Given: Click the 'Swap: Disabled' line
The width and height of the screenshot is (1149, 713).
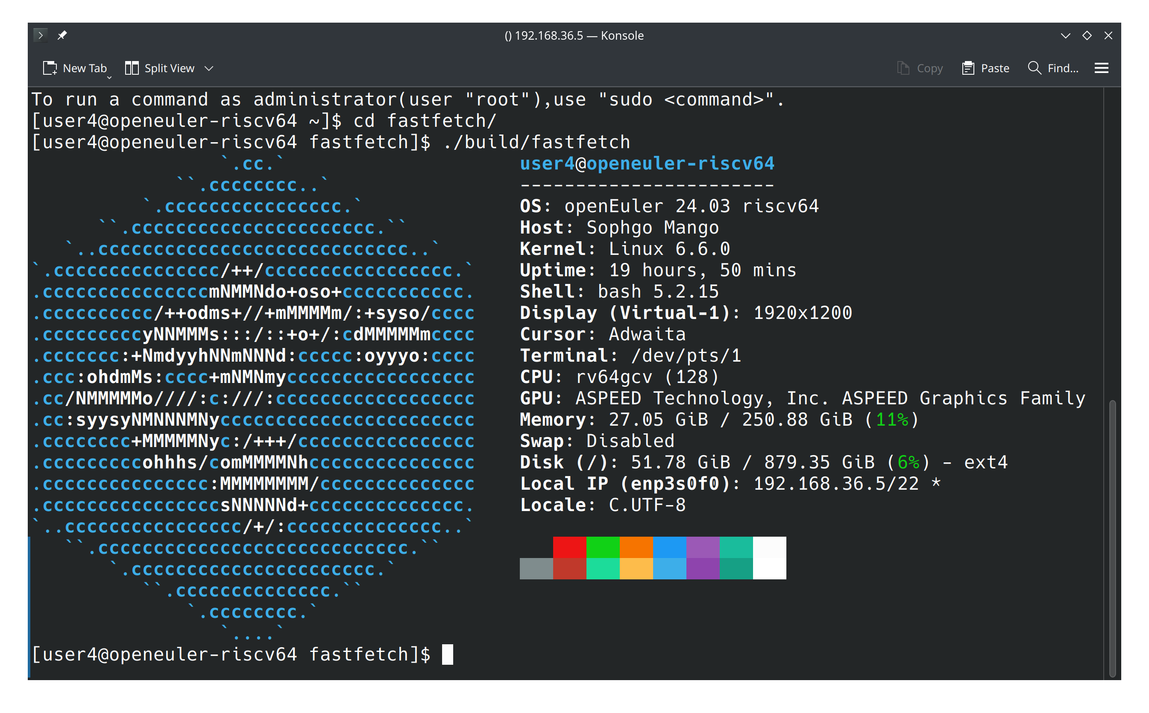Looking at the screenshot, I should [x=597, y=441].
